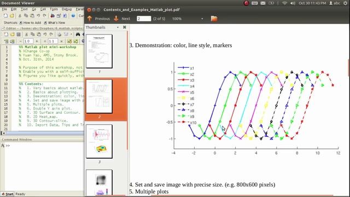Select page 2 thumbnail
The width and height of the screenshot is (350, 197).
[x=99, y=96]
